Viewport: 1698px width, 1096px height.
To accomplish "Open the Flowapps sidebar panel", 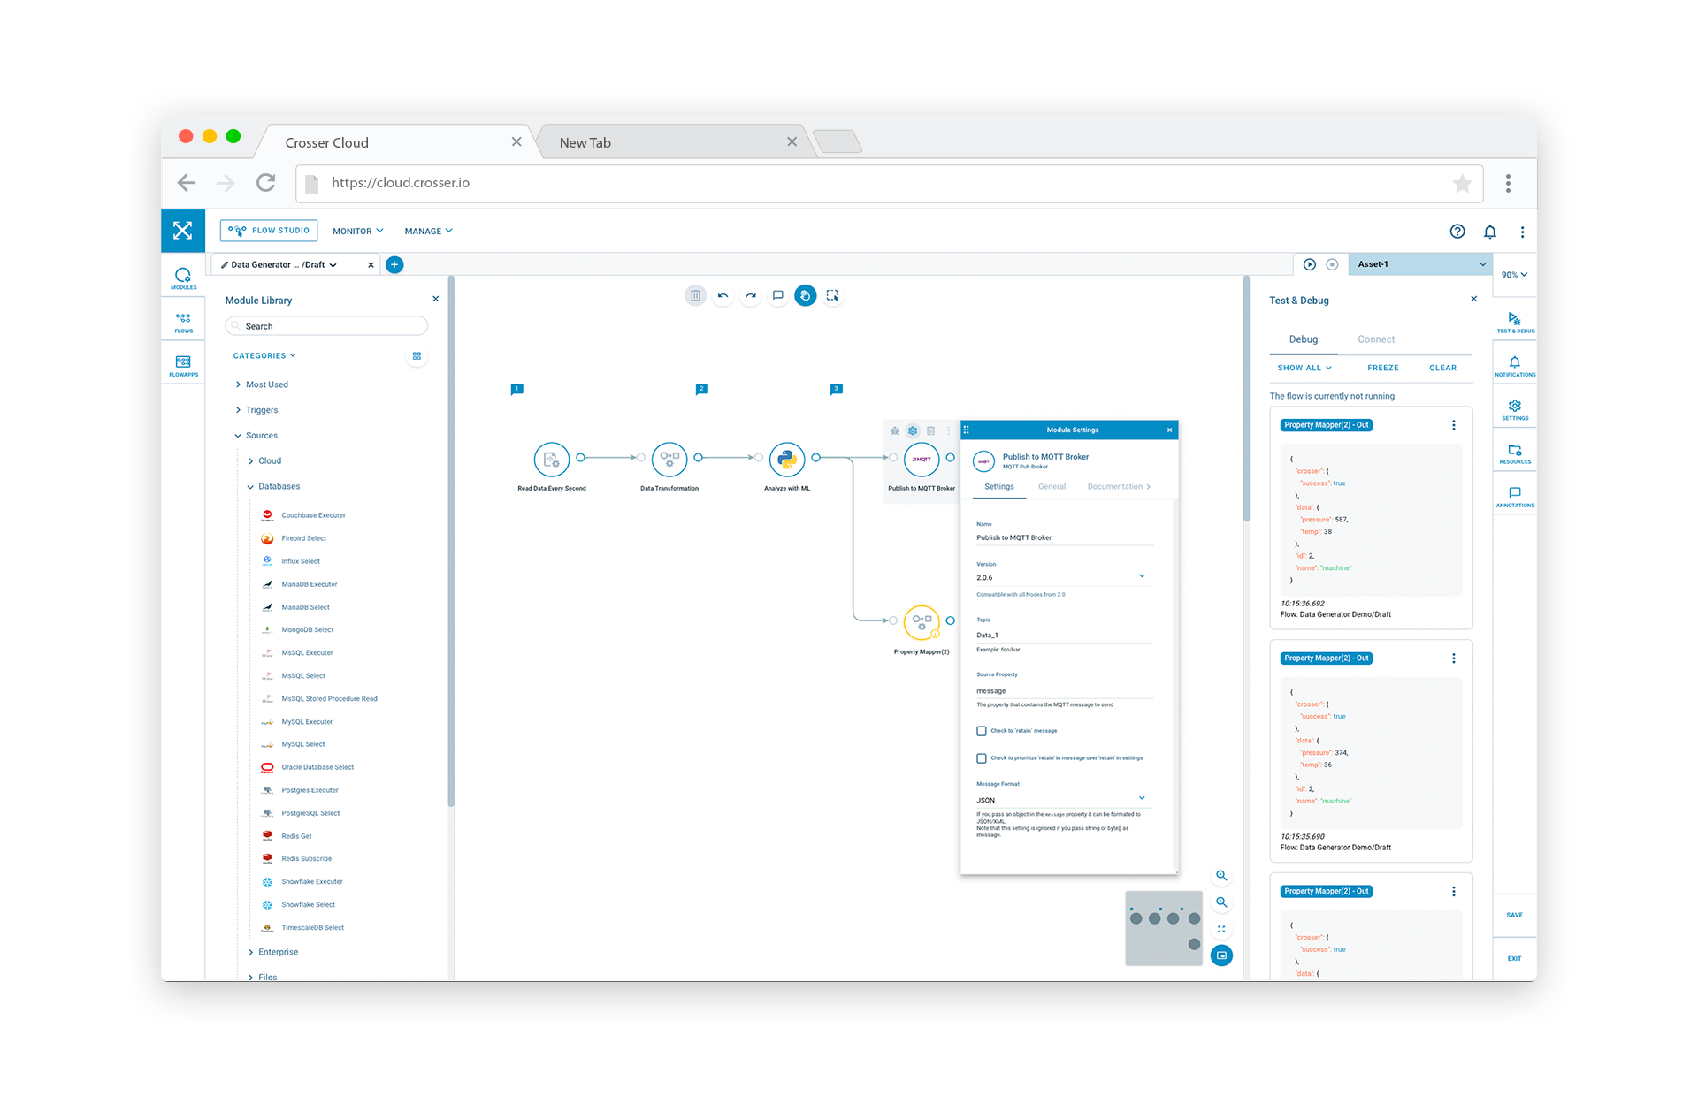I will click(183, 366).
